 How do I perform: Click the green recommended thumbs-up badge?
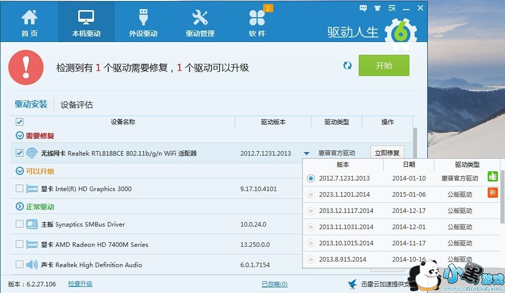click(493, 176)
